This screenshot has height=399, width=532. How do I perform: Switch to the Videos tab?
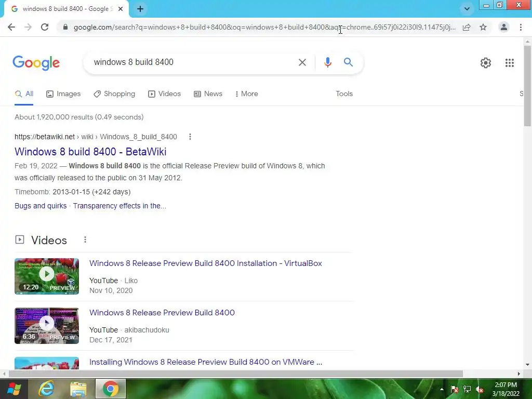[165, 94]
